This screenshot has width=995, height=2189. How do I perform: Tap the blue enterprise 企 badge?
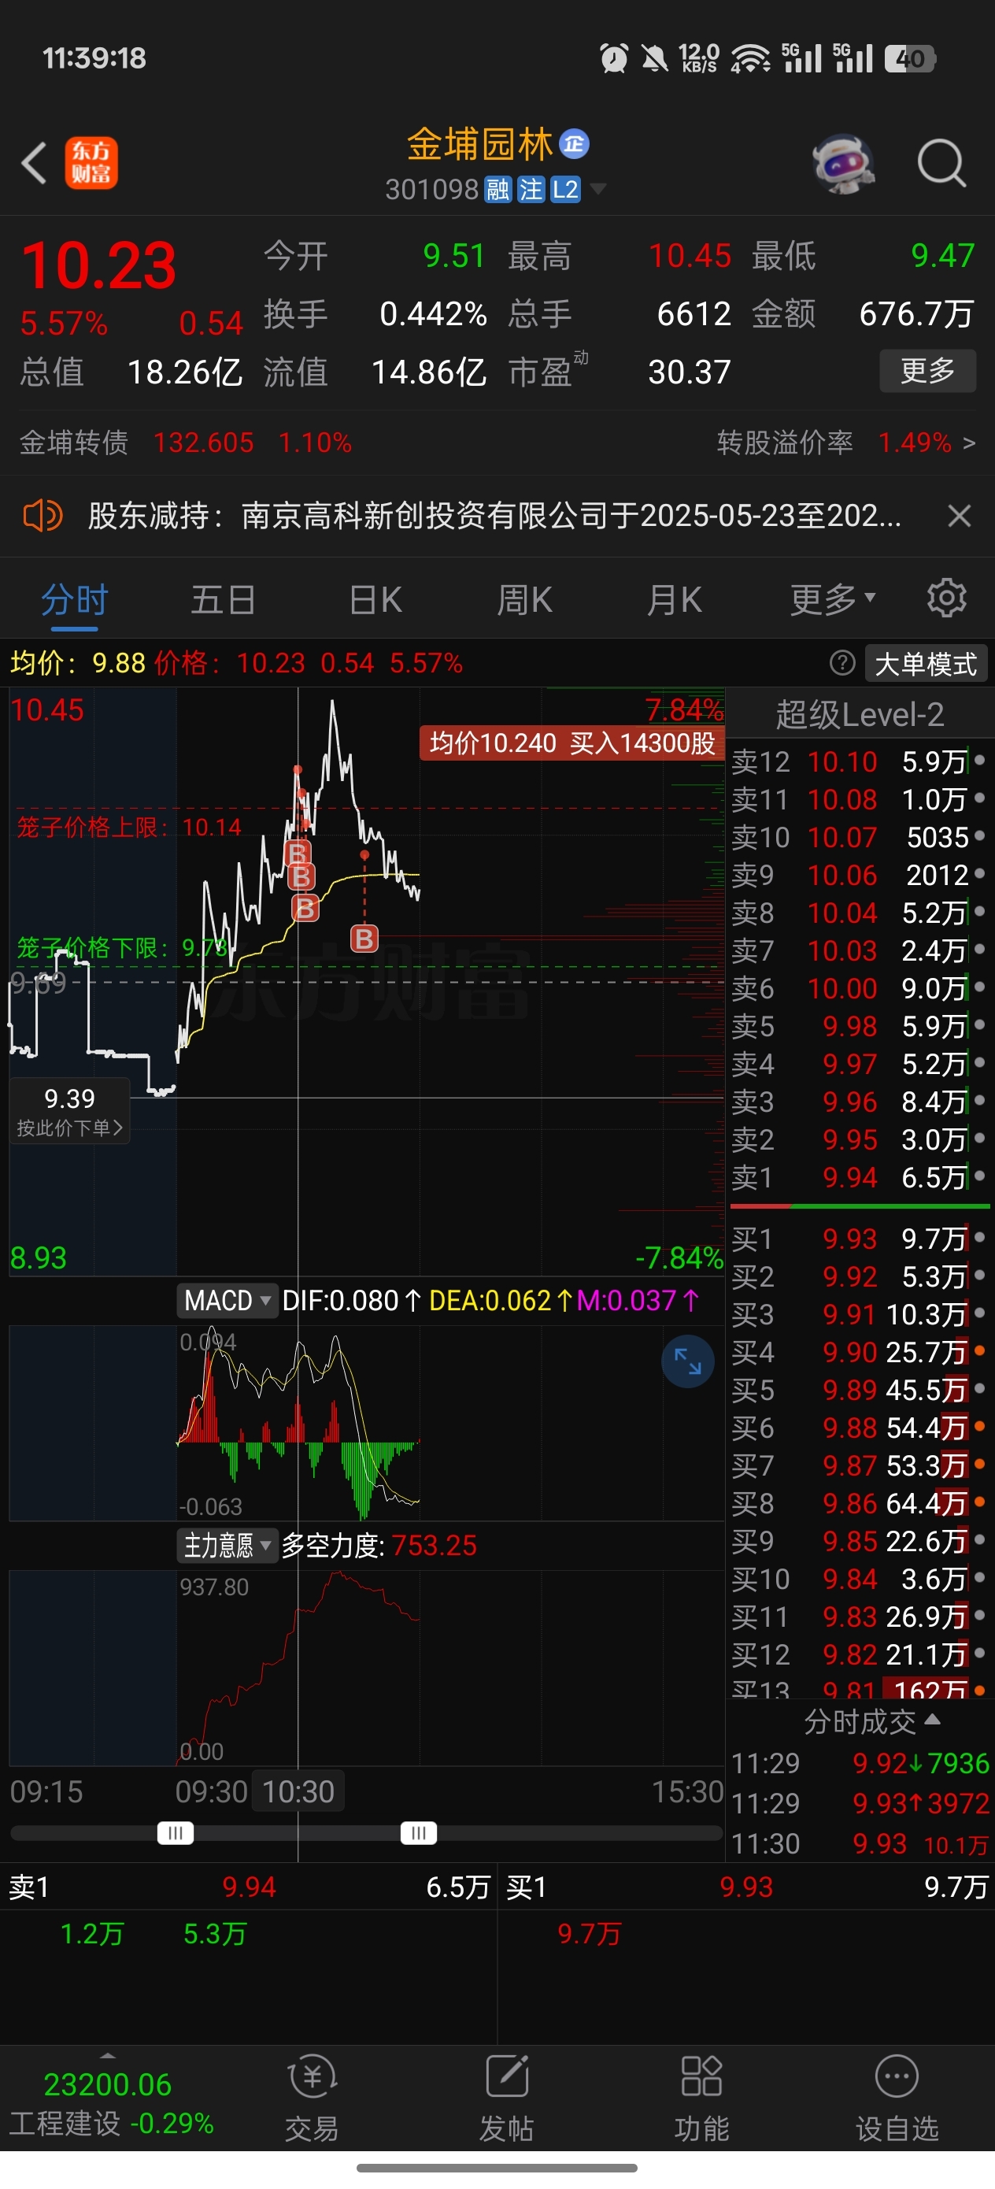575,144
